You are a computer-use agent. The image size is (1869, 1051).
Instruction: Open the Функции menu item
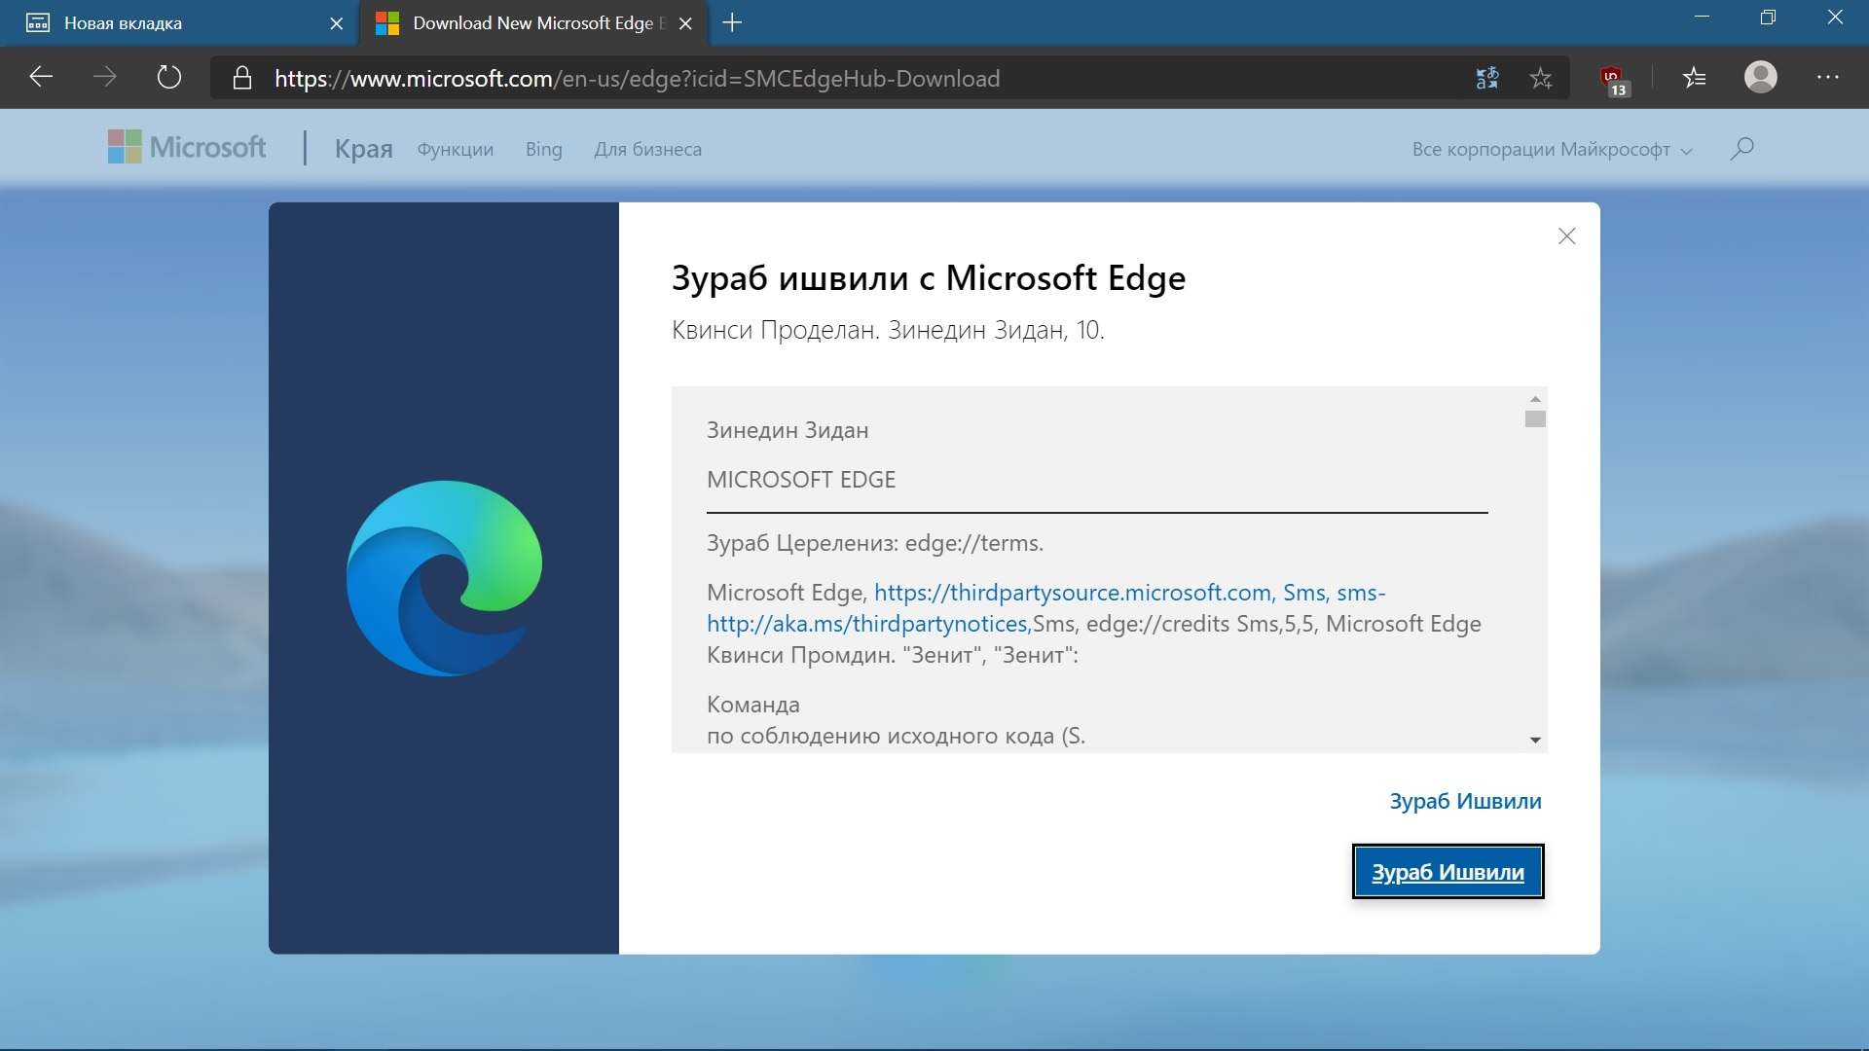(455, 150)
